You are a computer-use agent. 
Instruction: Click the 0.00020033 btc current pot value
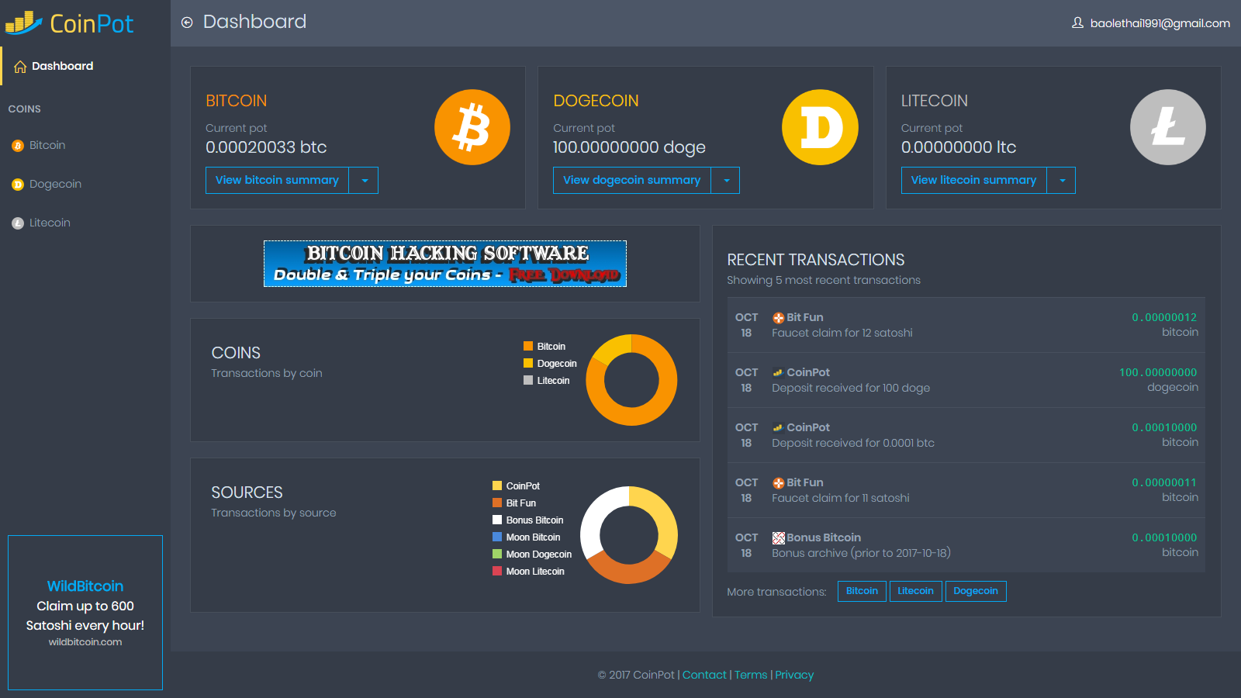tap(266, 147)
